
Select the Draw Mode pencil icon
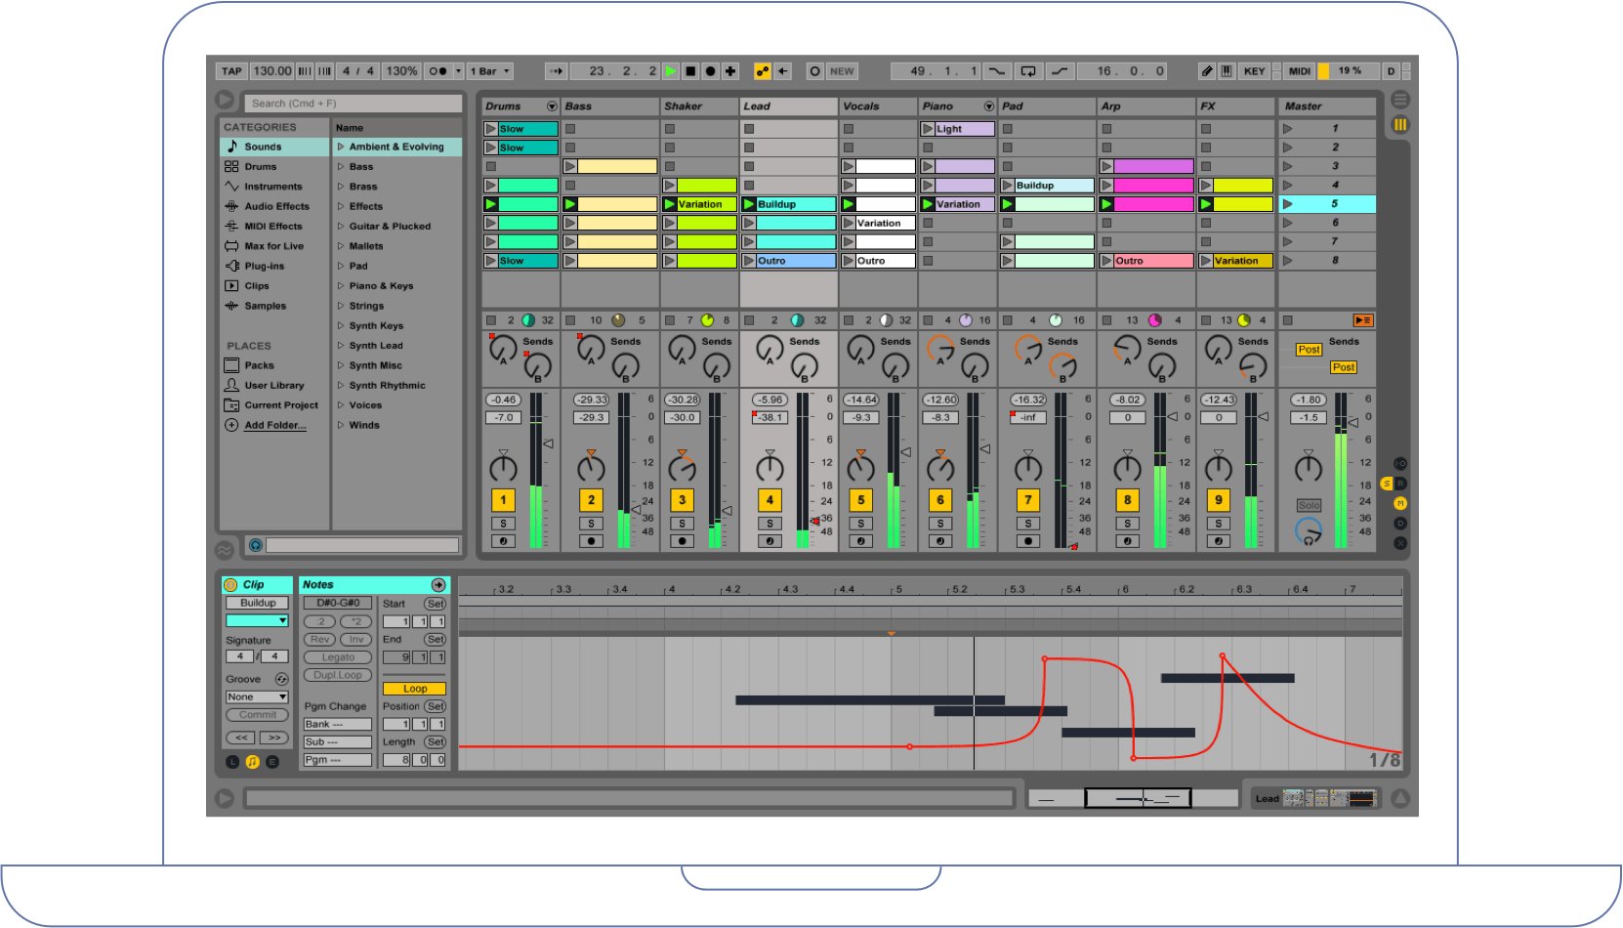tap(1207, 70)
